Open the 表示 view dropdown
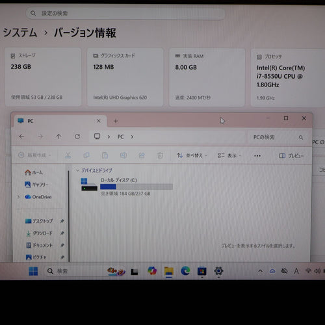325x325 pixels. coord(229,155)
